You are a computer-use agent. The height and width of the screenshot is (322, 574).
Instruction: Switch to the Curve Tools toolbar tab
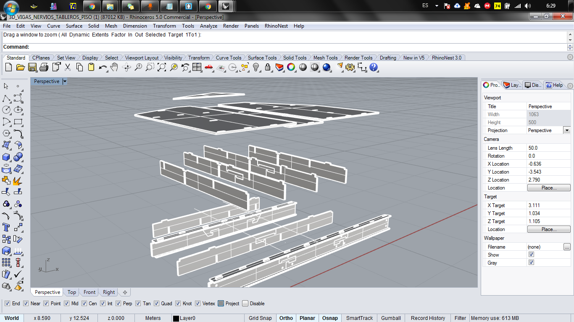coord(229,58)
